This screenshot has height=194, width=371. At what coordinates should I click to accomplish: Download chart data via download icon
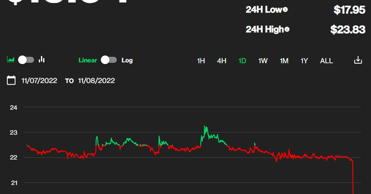pyautogui.click(x=358, y=60)
